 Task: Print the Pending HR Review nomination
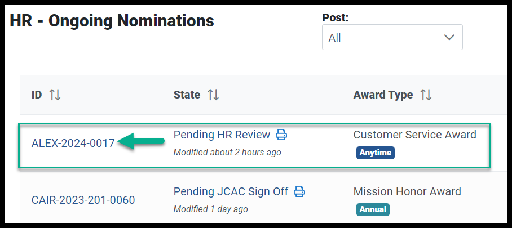[x=281, y=135]
